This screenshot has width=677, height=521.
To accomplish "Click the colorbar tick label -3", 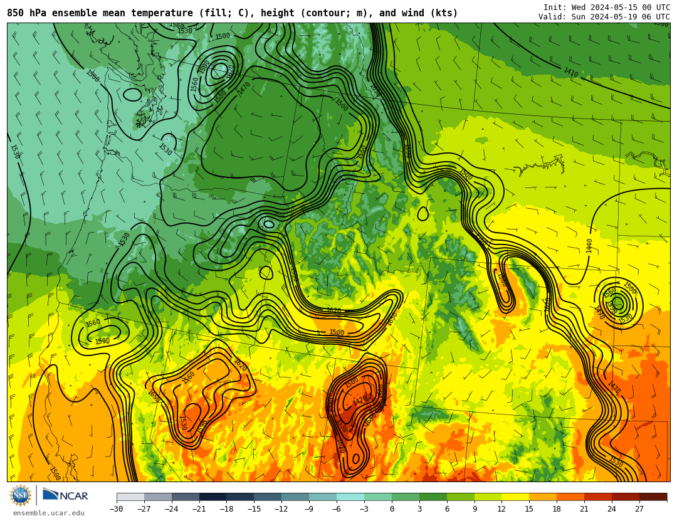I will tap(364, 509).
